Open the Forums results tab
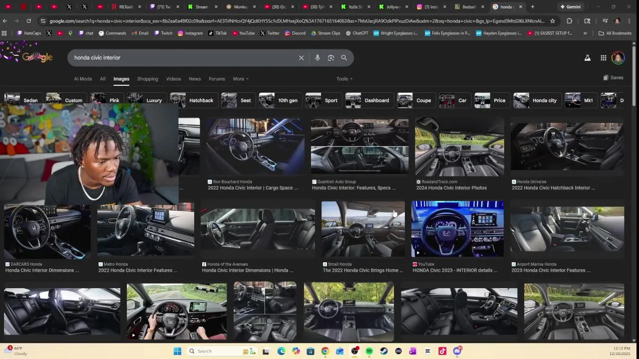The height and width of the screenshot is (359, 639). [x=217, y=79]
